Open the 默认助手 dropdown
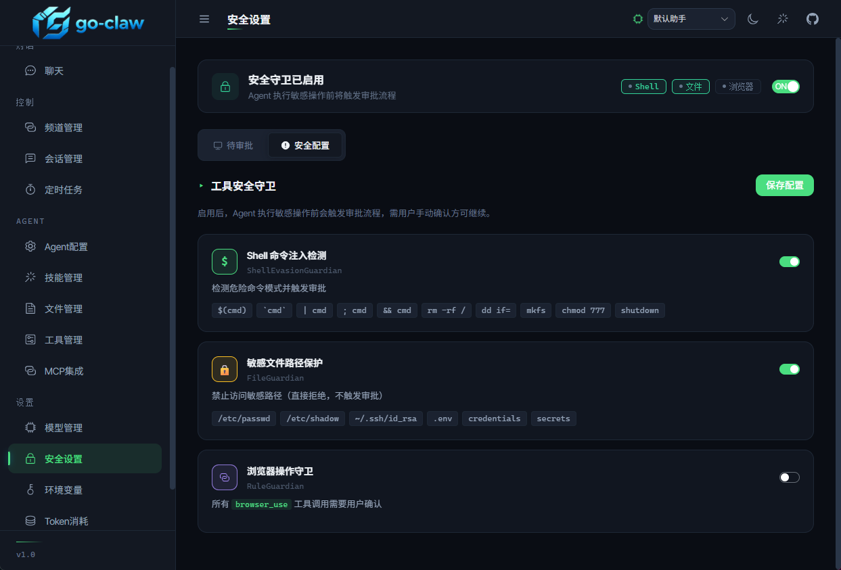841x570 pixels. tap(691, 19)
